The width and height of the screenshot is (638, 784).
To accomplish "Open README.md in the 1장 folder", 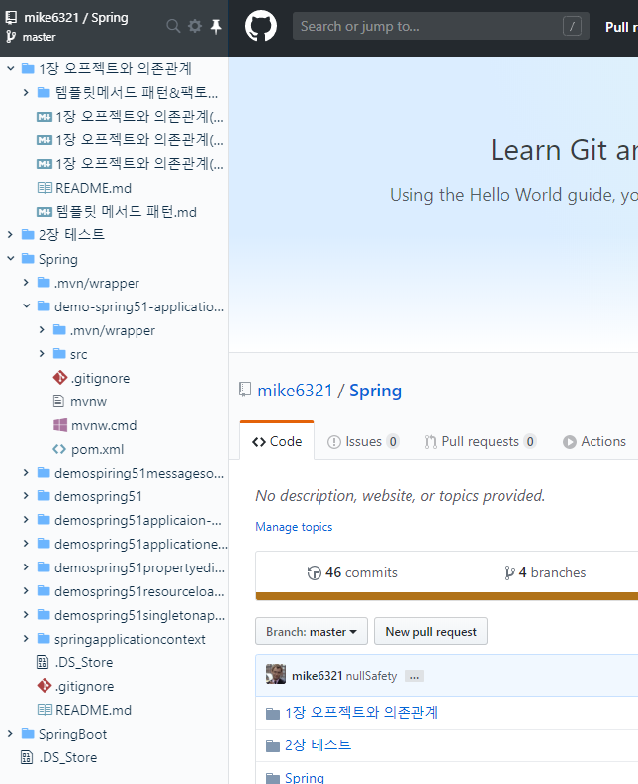I will [x=93, y=188].
